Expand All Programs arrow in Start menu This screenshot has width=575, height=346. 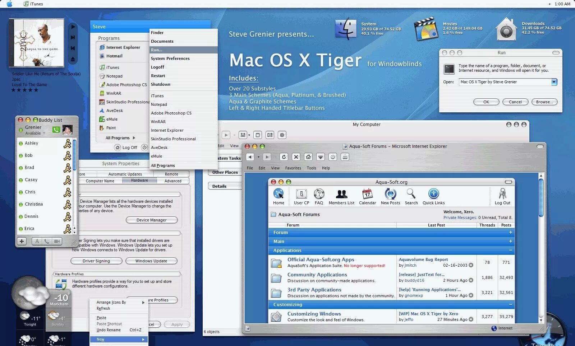[134, 138]
